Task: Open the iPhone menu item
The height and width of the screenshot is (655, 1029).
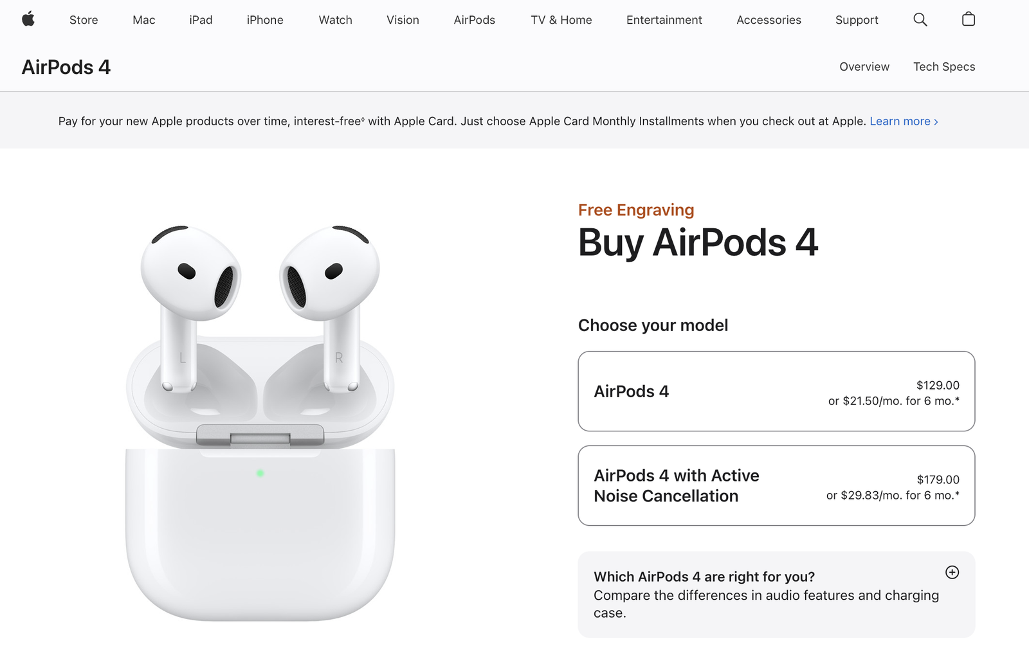Action: tap(265, 20)
